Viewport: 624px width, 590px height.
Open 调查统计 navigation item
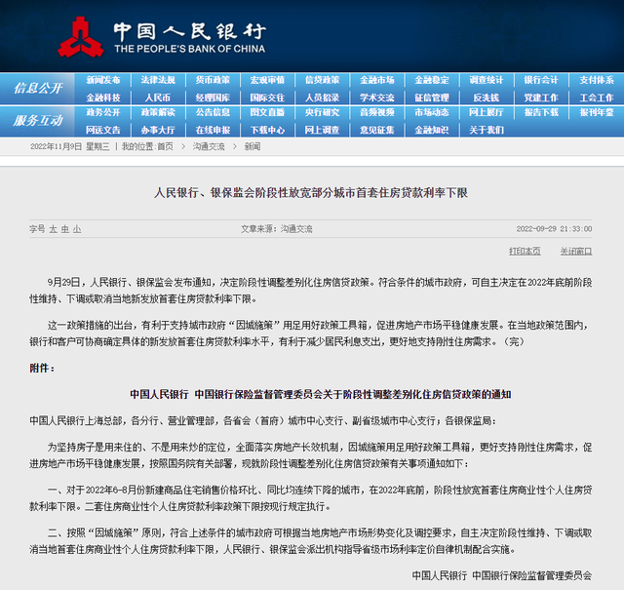[x=487, y=80]
